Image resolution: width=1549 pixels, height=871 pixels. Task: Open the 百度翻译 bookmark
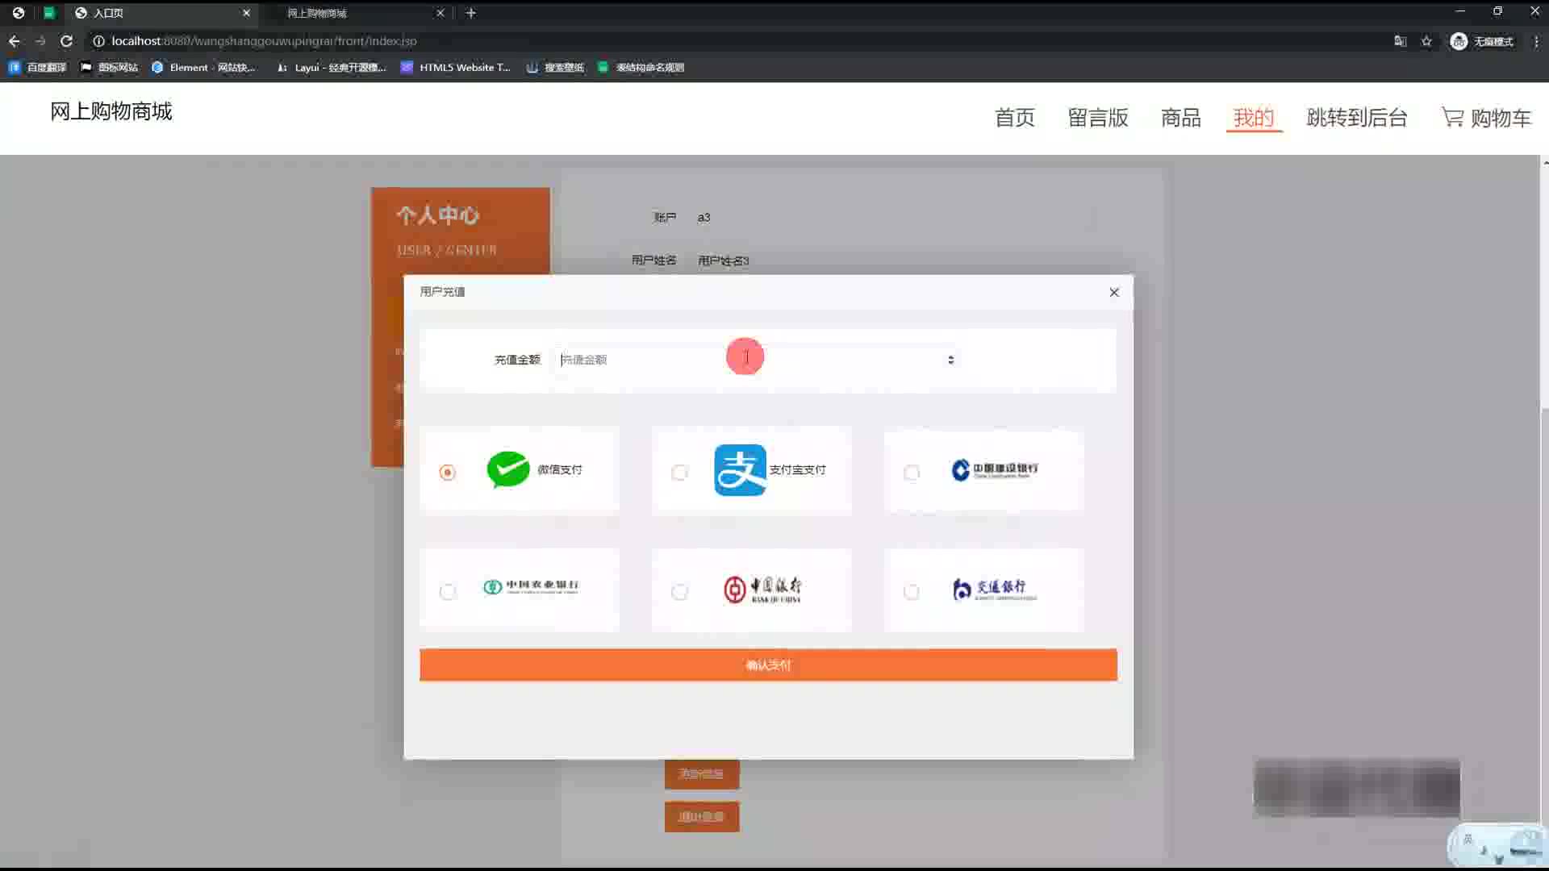click(x=37, y=68)
